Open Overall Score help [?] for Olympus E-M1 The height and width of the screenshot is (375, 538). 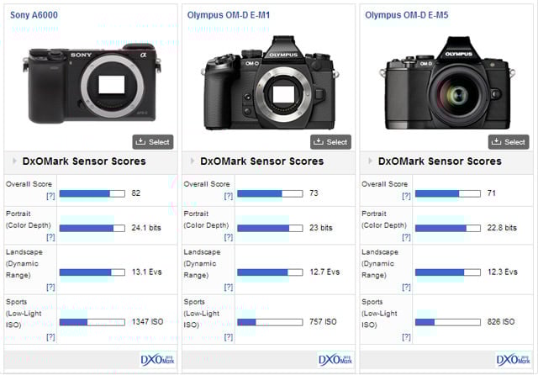(x=228, y=196)
